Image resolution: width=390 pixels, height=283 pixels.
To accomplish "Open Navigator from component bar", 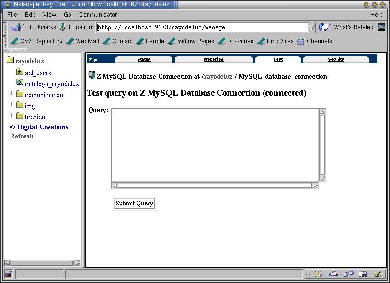I will [x=318, y=274].
